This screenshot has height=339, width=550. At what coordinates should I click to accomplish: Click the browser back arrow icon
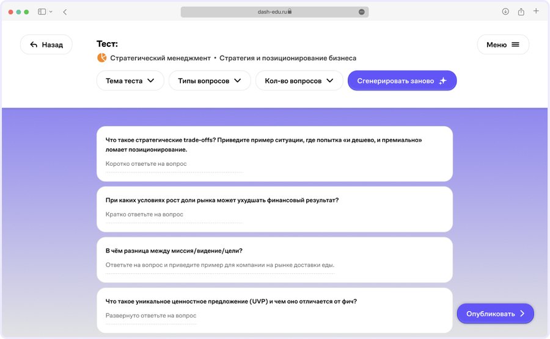[x=65, y=12]
